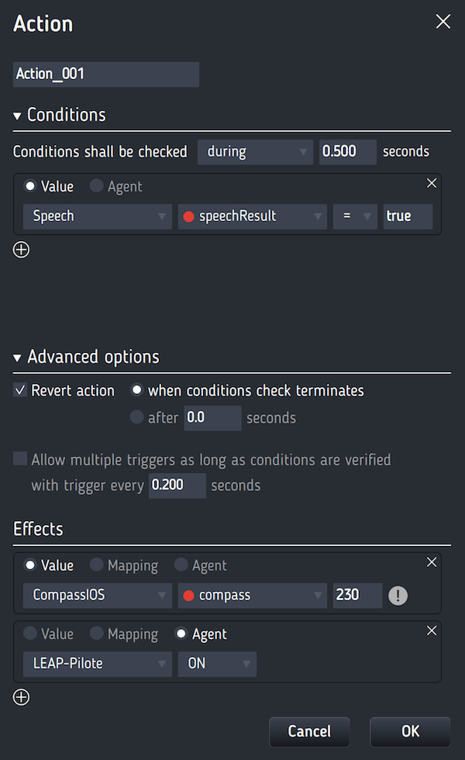This screenshot has height=760, width=465.
Task: Open the Speech agent dropdown
Action: [x=98, y=216]
